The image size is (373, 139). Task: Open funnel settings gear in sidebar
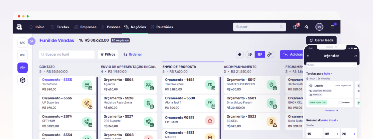coord(23,80)
